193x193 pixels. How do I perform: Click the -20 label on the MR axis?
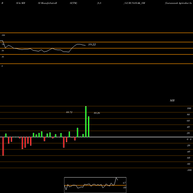click(x=188, y=146)
